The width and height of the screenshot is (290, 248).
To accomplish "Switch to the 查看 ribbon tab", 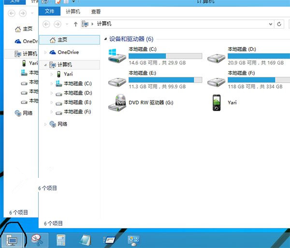I will (96, 11).
